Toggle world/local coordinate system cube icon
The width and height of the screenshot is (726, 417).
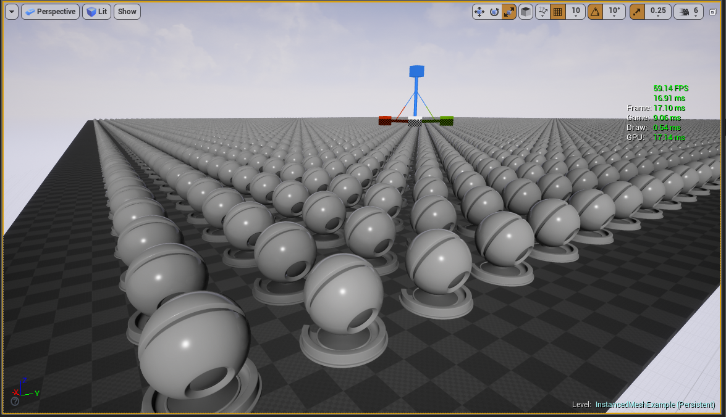pos(526,12)
